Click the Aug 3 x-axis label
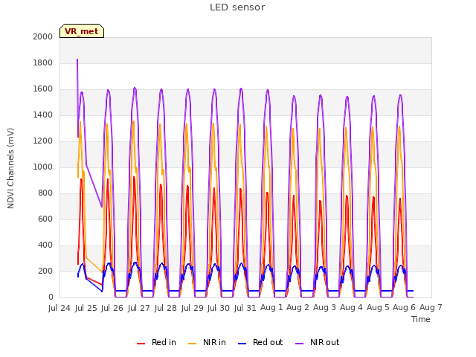This screenshot has height=357, width=476. (x=324, y=307)
